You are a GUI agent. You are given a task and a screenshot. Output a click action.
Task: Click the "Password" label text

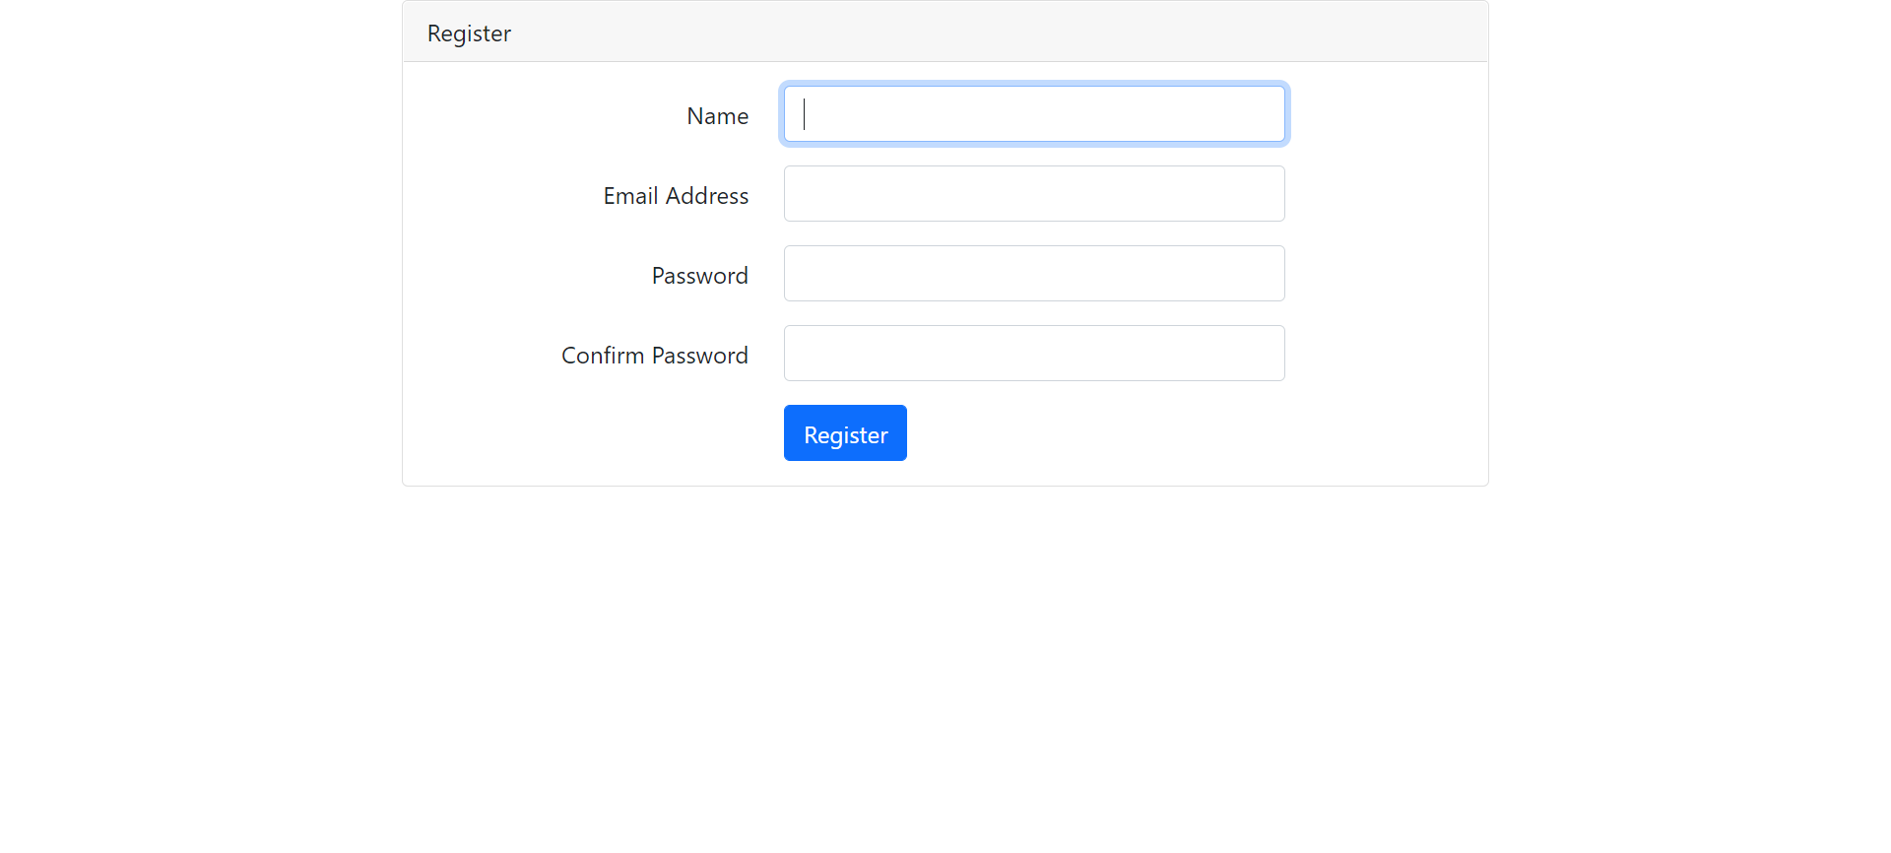(x=699, y=276)
